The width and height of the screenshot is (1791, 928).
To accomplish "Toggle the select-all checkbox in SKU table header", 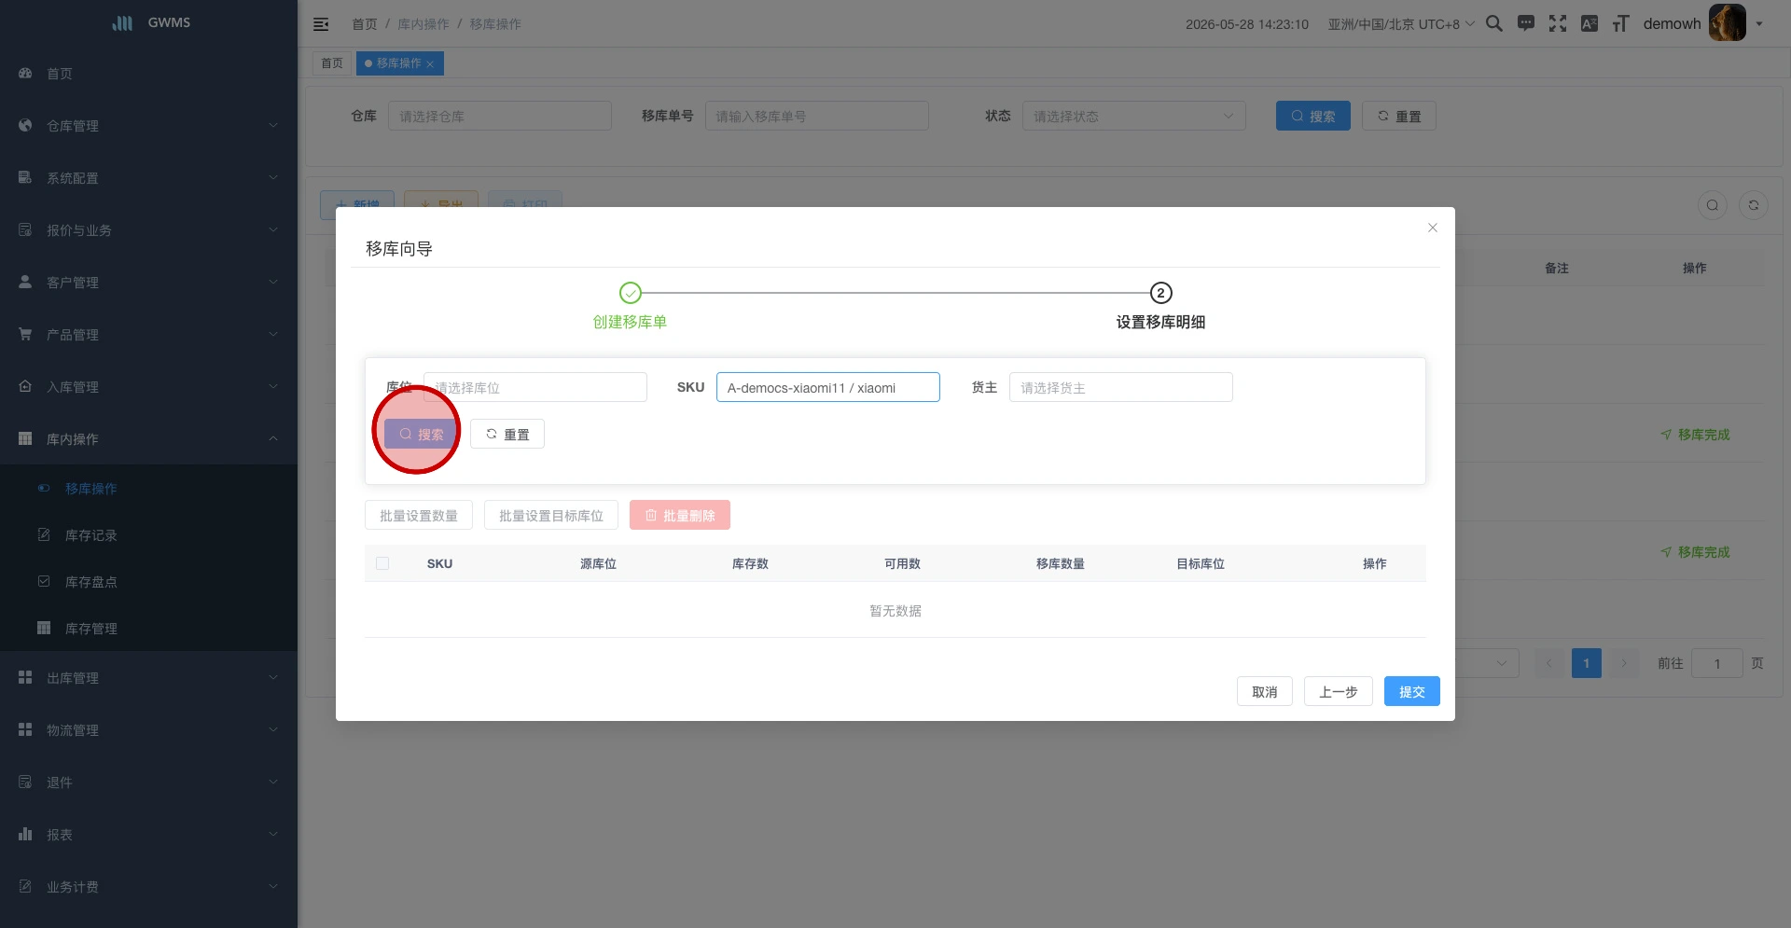I will click(382, 563).
